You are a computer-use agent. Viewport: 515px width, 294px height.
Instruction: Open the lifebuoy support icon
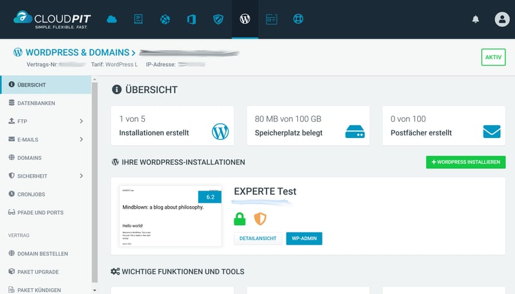[x=298, y=19]
